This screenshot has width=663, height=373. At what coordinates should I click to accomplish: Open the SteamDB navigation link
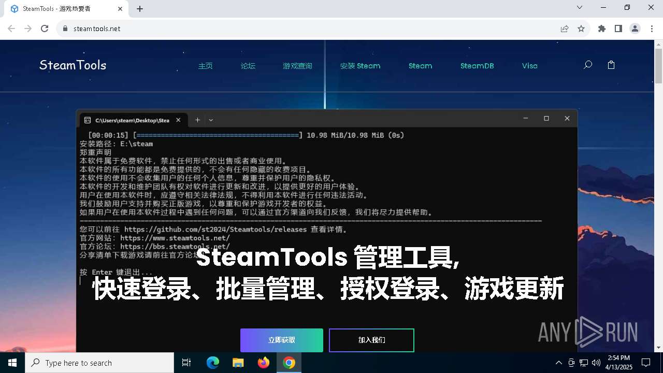tap(477, 66)
